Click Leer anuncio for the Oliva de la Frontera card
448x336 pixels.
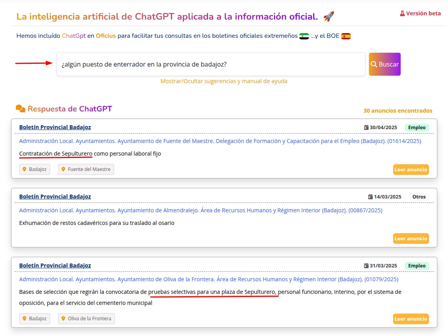click(x=411, y=319)
